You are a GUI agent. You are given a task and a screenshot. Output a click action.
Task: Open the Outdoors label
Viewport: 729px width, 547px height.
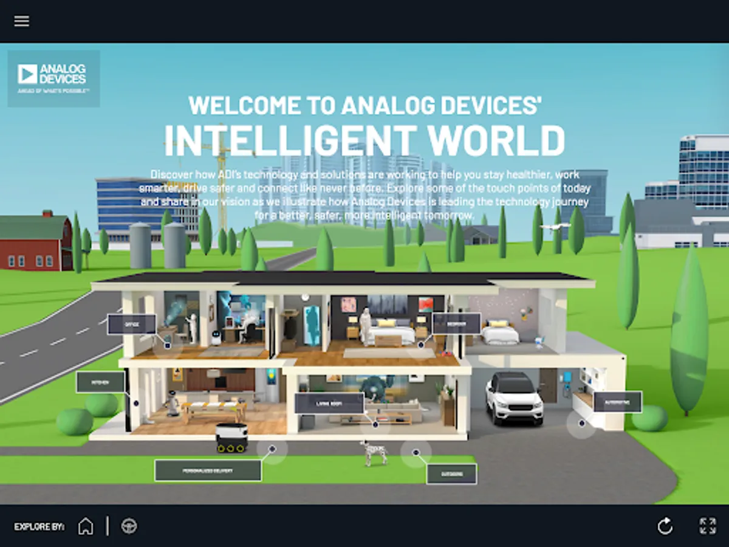click(x=451, y=473)
